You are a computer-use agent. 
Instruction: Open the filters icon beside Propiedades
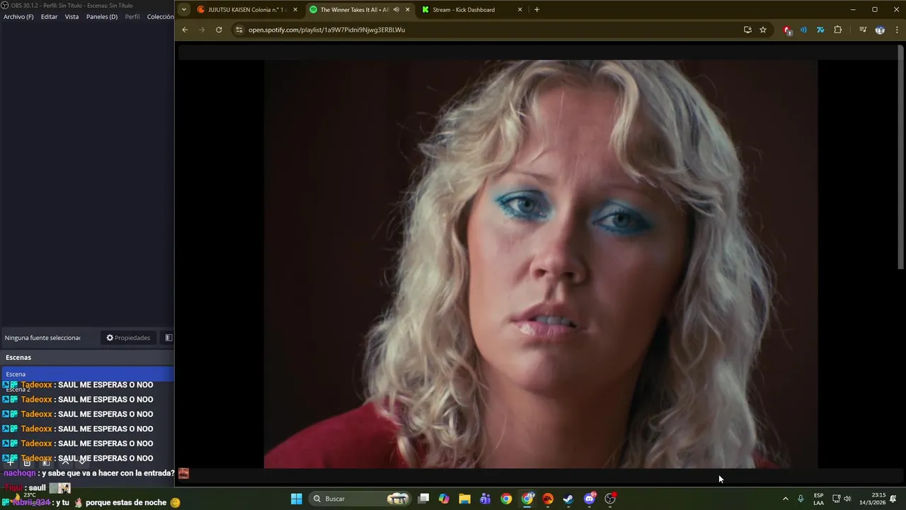(x=168, y=338)
